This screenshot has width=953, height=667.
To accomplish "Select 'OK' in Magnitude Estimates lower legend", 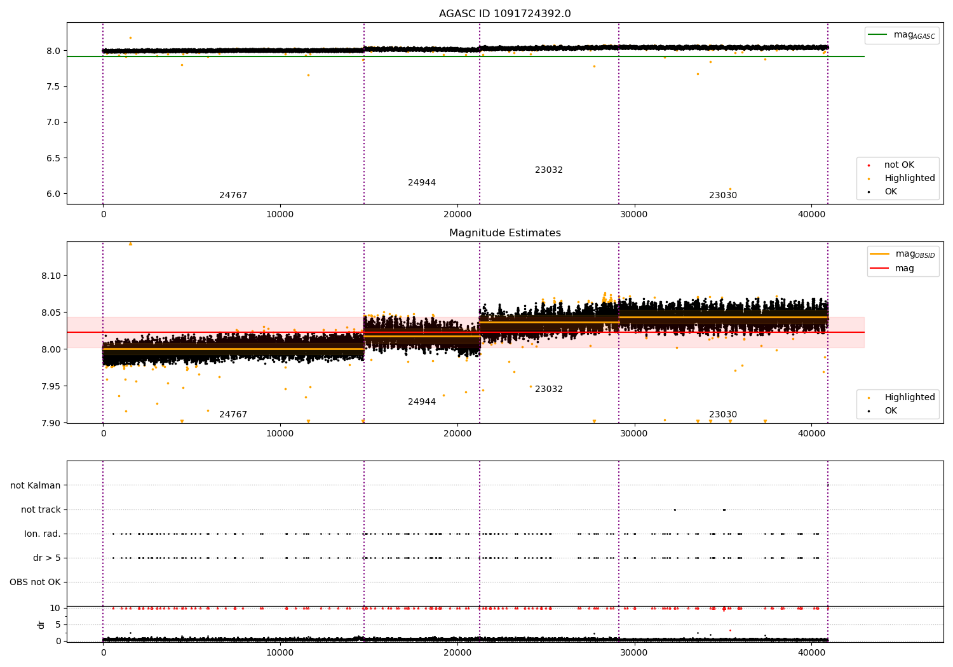I will pyautogui.click(x=891, y=411).
